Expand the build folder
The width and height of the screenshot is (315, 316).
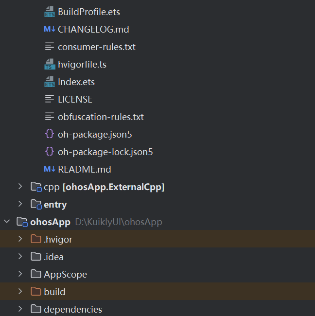point(20,291)
